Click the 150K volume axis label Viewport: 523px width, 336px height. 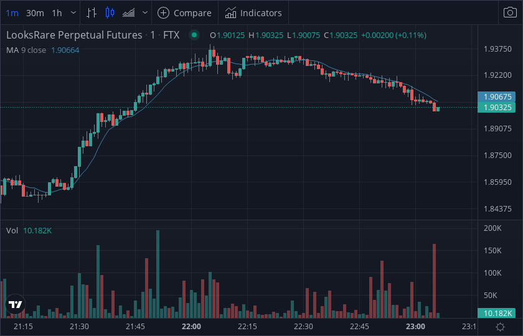492,251
